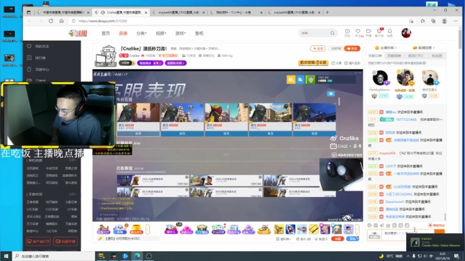This screenshot has height=261, width=465.
Task: Open the Windows Start menu
Action: 6,256
